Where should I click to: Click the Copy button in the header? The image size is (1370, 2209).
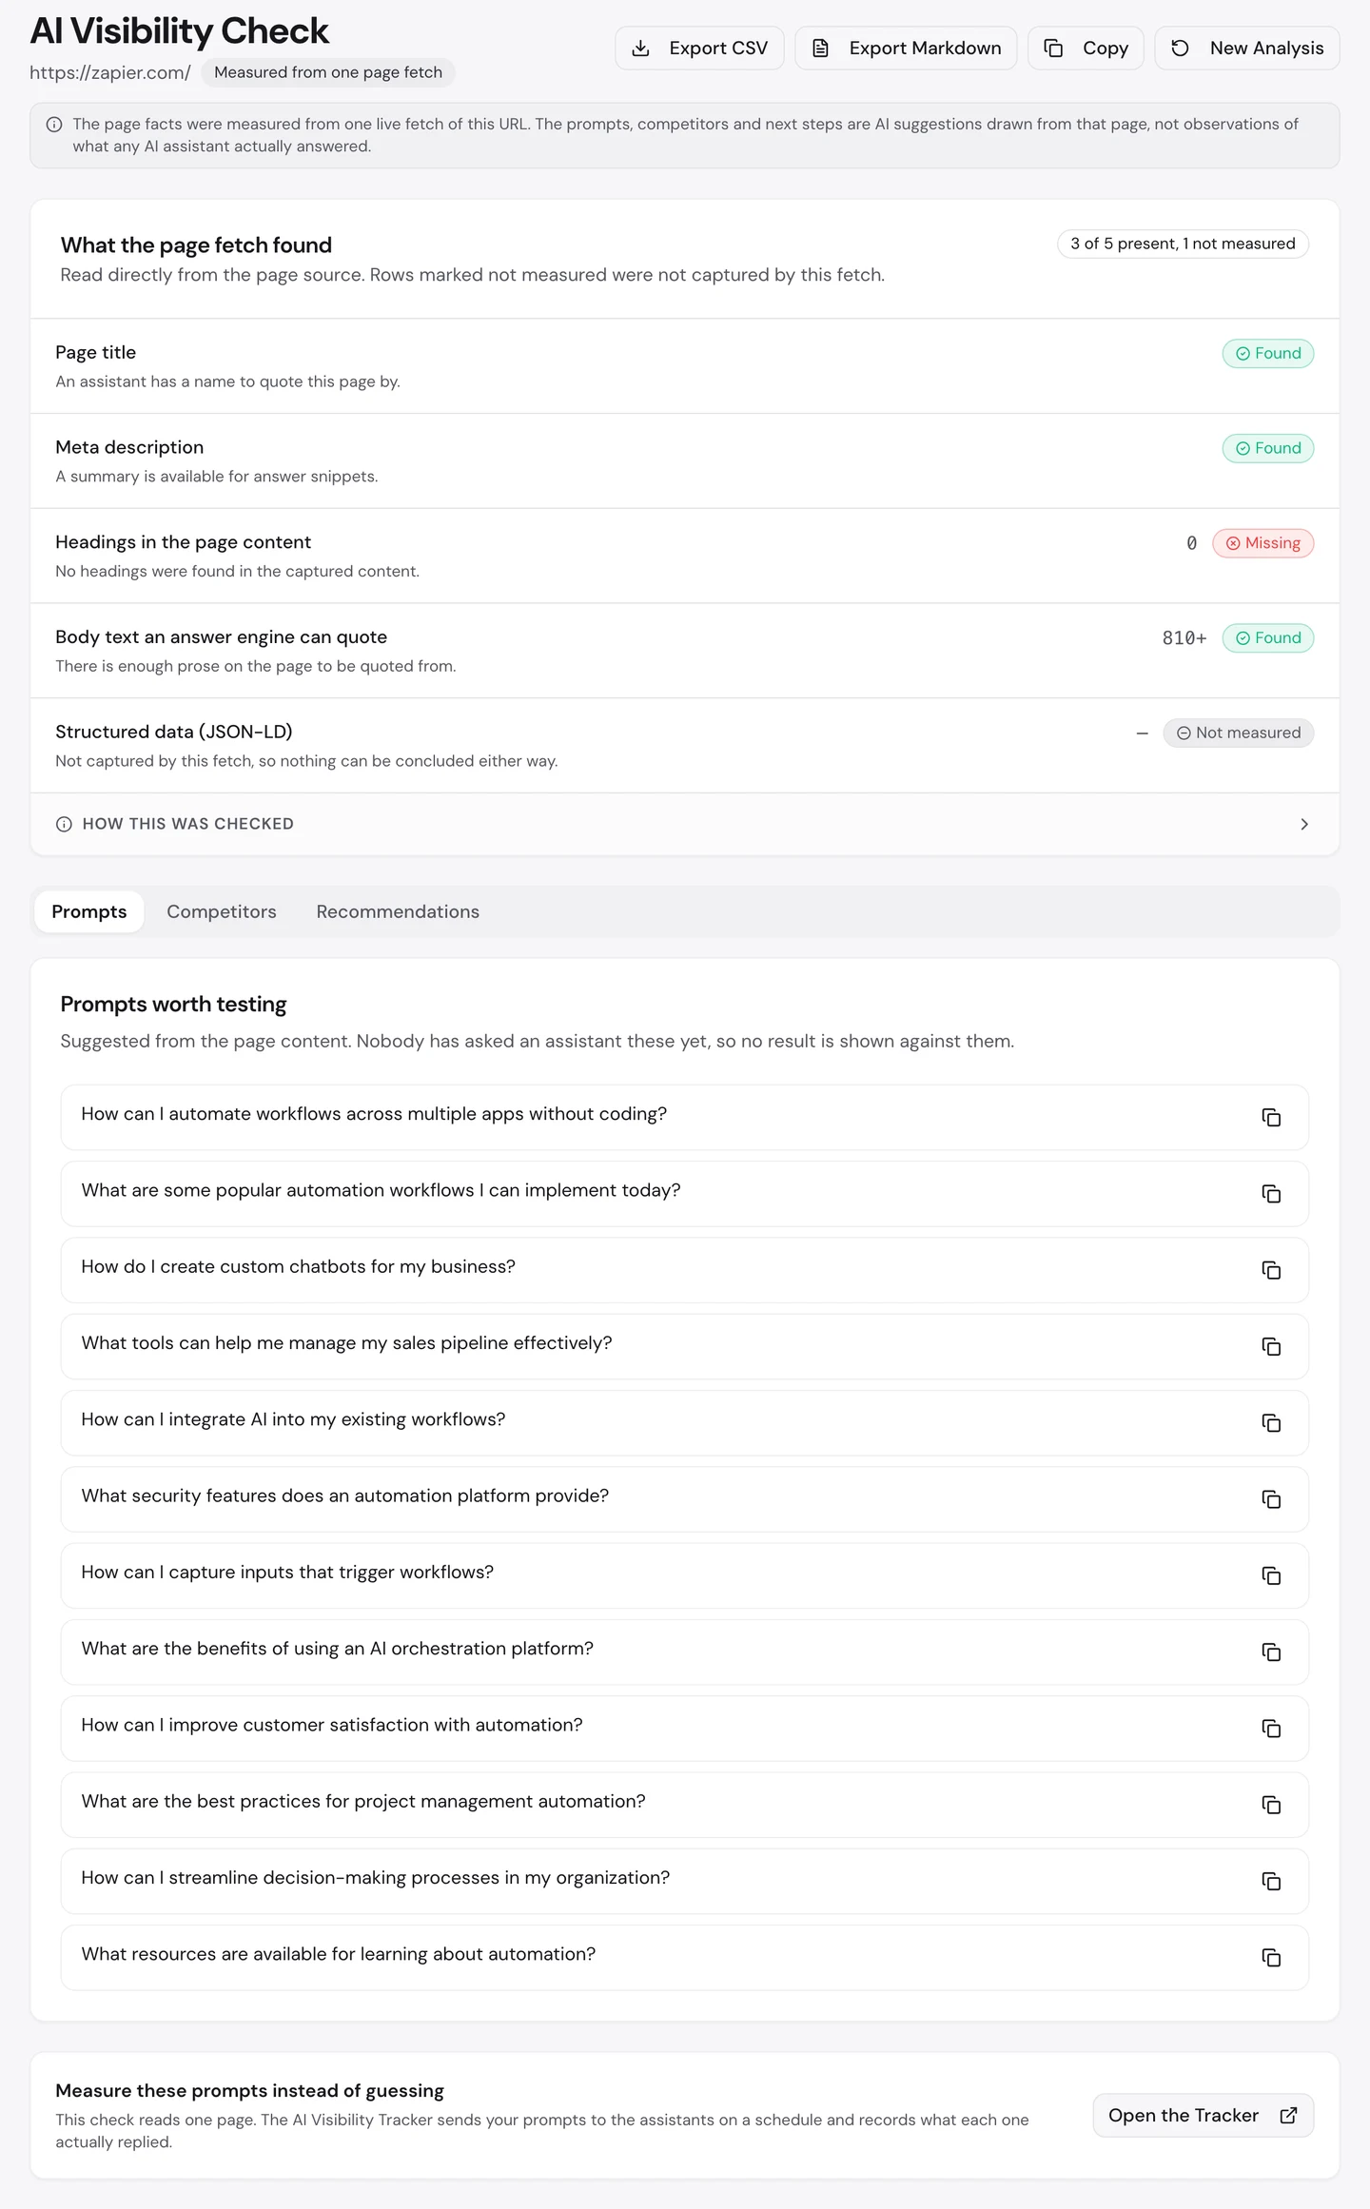pyautogui.click(x=1086, y=49)
